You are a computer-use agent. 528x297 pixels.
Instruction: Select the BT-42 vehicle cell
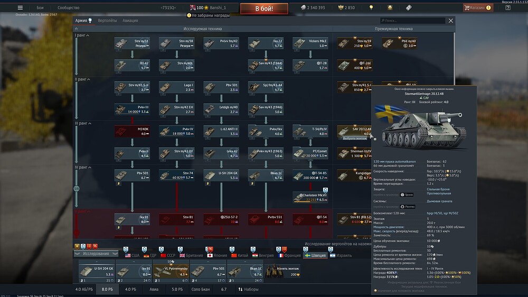pyautogui.click(x=132, y=65)
